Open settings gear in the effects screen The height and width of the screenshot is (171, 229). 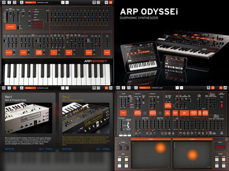[x=4, y=2]
